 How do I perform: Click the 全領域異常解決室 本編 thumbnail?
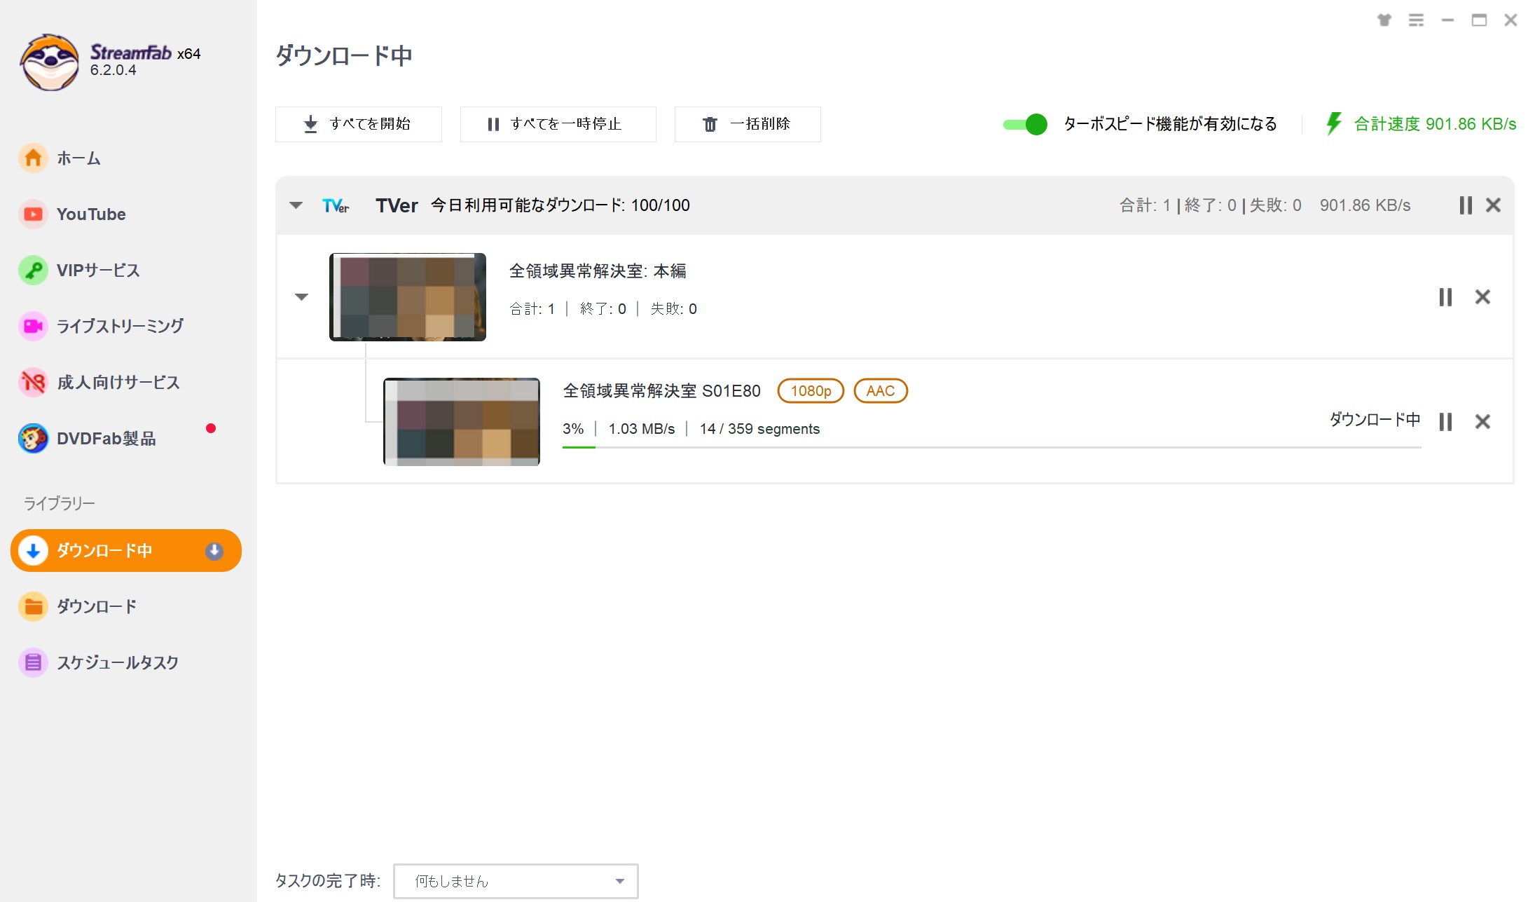click(x=408, y=297)
